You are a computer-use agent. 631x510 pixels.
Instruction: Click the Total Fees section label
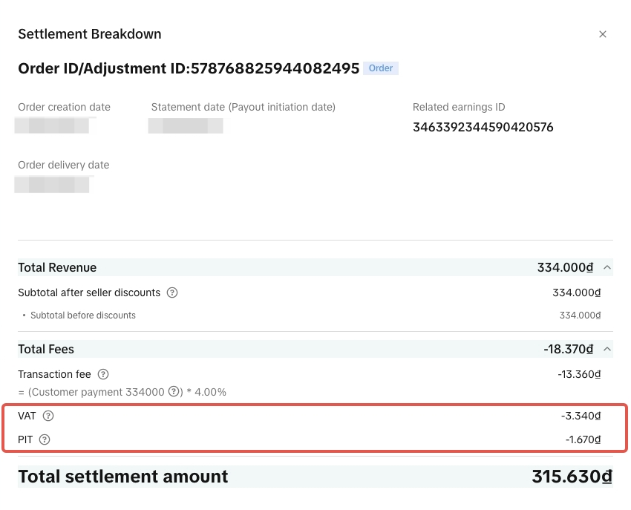pos(46,349)
